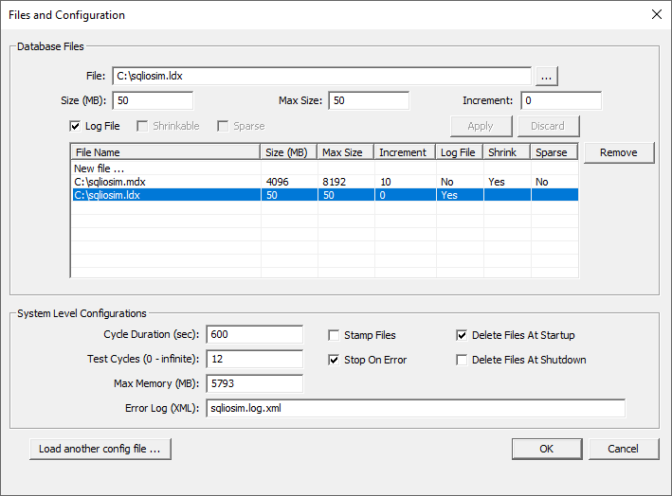Click the Max Size column header
The height and width of the screenshot is (496, 672).
[x=346, y=152]
